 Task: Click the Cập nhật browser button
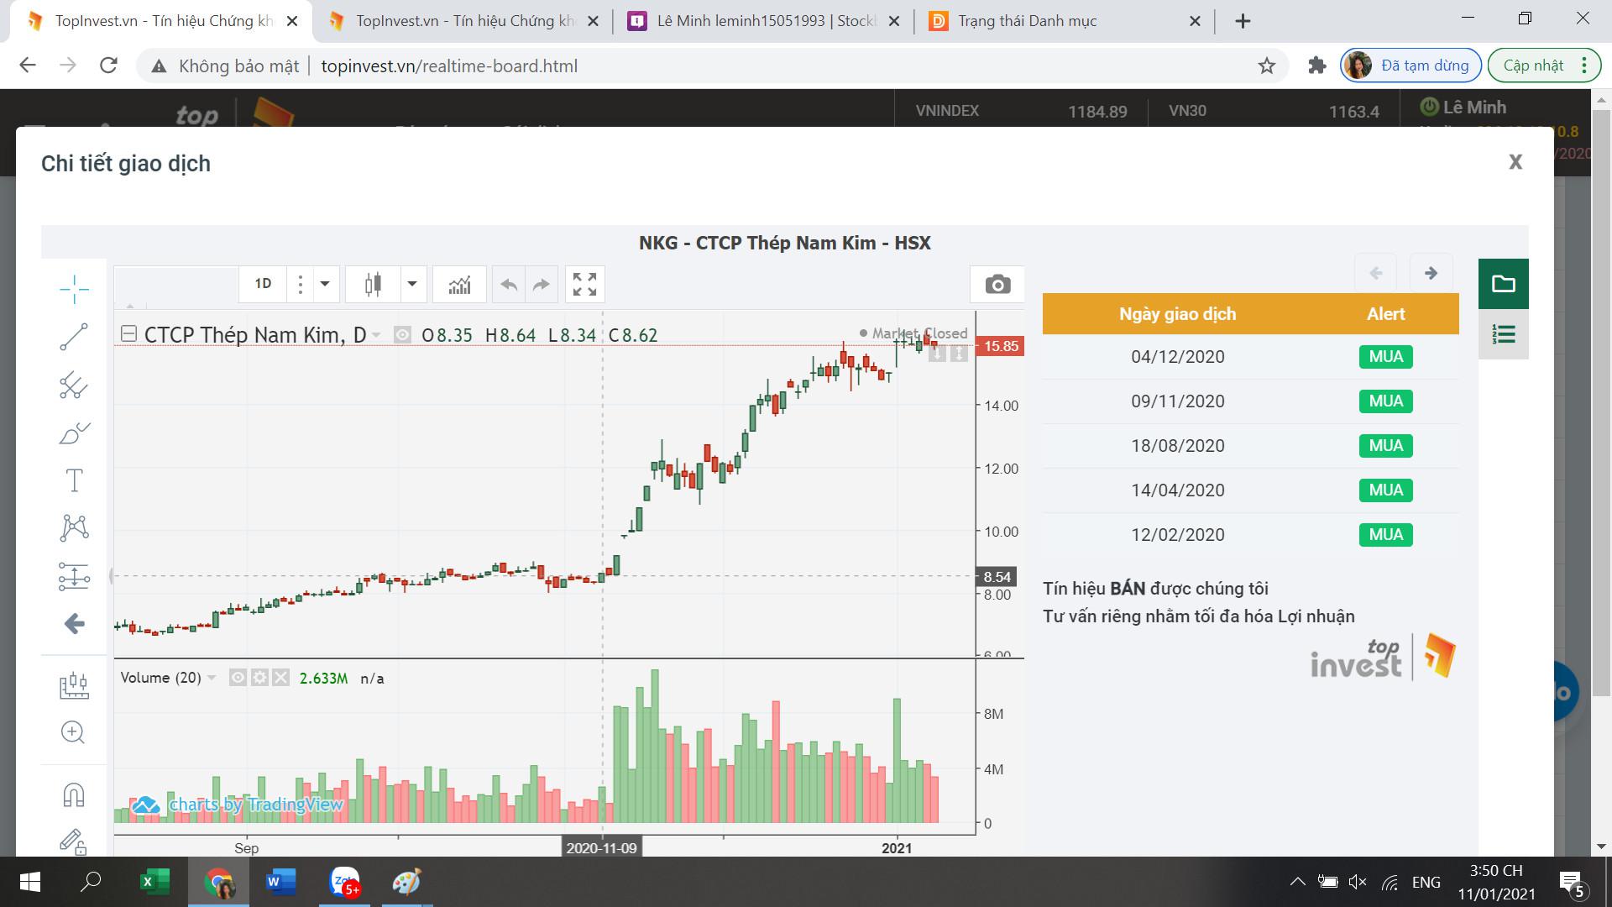coord(1533,66)
